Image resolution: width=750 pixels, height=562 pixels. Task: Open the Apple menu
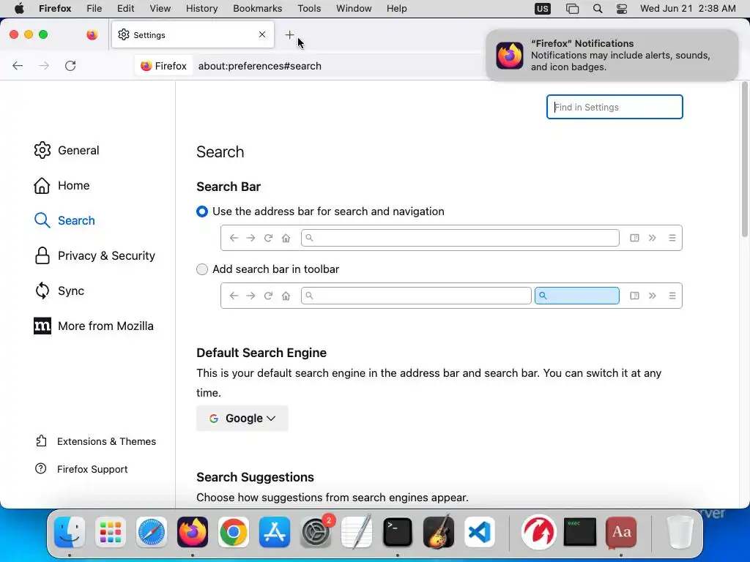tap(19, 9)
